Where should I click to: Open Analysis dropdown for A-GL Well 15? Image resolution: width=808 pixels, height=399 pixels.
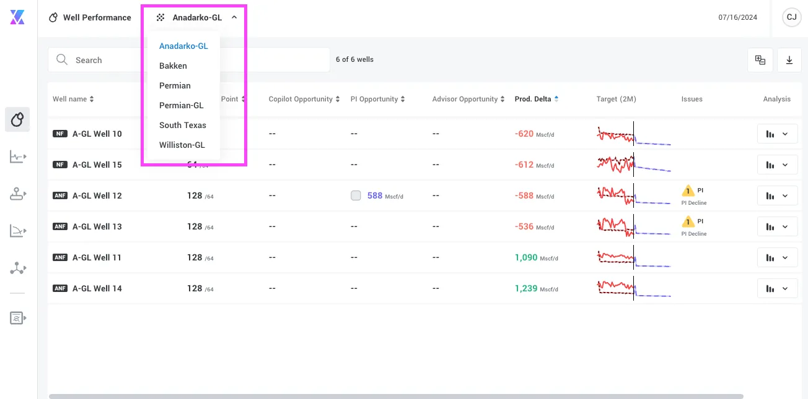[x=777, y=165]
